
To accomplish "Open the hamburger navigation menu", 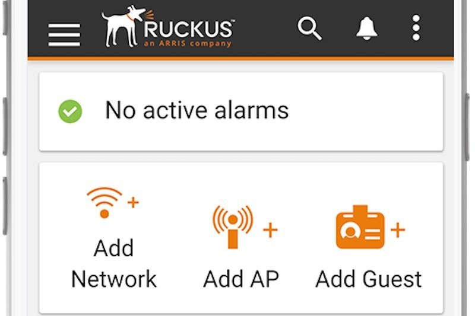I will click(64, 35).
